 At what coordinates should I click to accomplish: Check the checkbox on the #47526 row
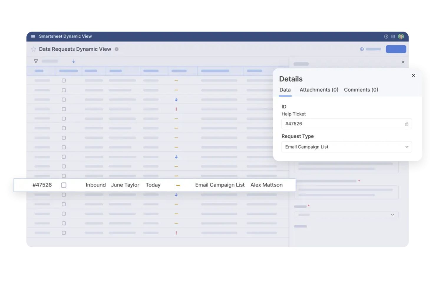pyautogui.click(x=64, y=185)
